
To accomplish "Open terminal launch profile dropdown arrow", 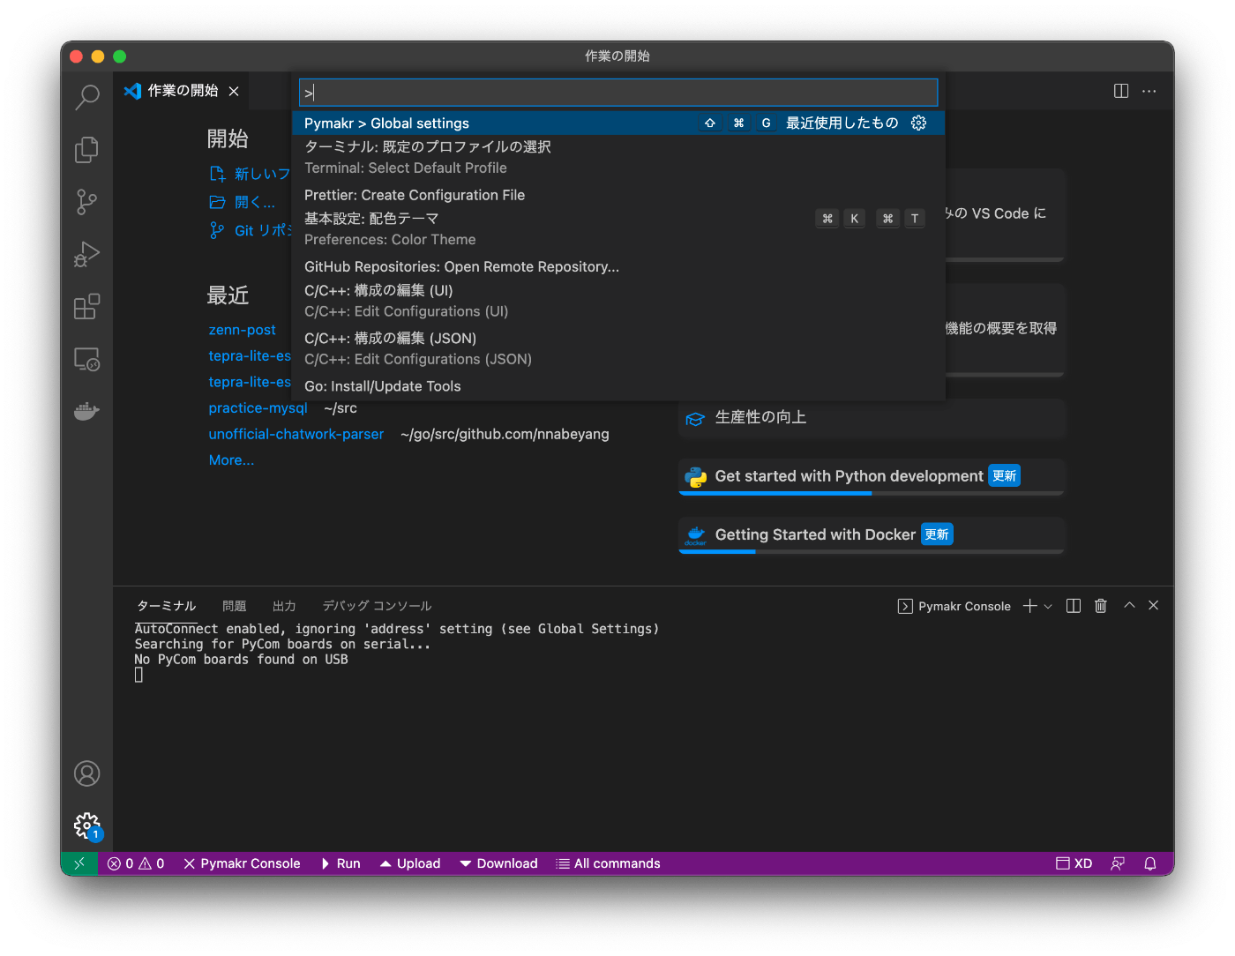I will point(1048,606).
